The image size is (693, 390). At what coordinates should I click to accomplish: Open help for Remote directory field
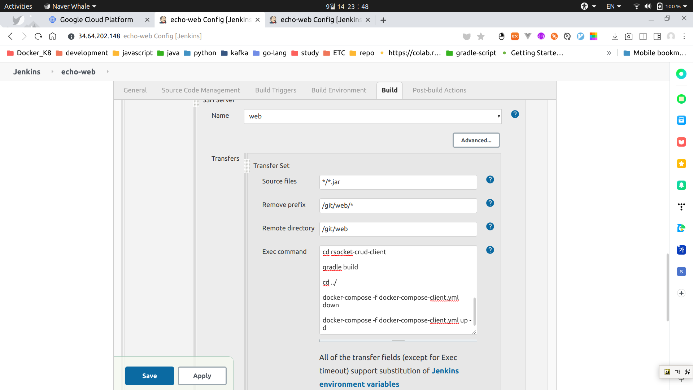point(490,226)
